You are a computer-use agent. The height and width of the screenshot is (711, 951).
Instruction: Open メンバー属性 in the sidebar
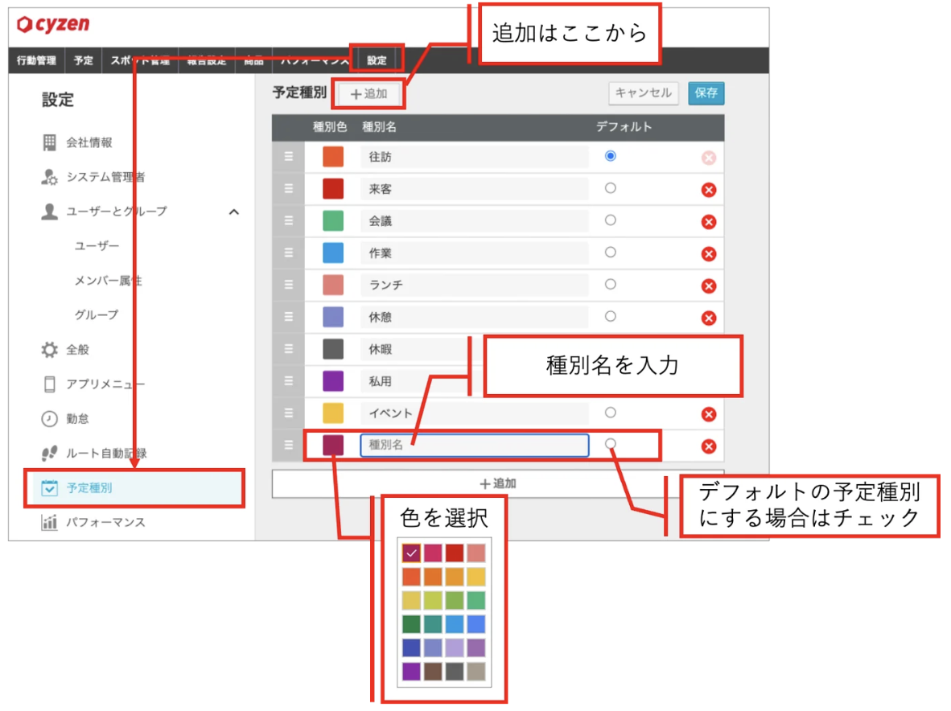coord(108,281)
